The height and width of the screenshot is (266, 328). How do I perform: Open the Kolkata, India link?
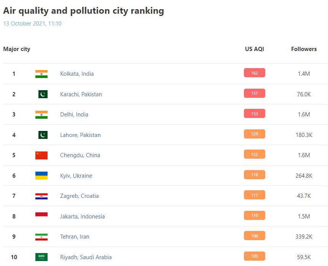(77, 74)
